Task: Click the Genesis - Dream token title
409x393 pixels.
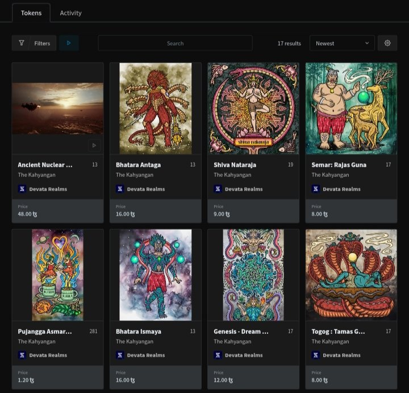Action: [241, 332]
